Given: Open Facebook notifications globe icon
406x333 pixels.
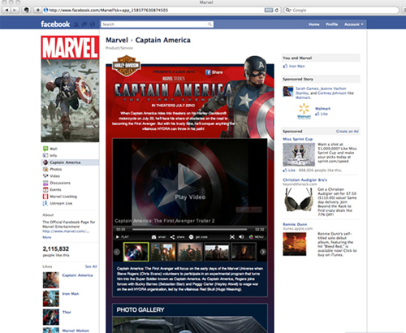Looking at the screenshot, I should click(x=93, y=24).
